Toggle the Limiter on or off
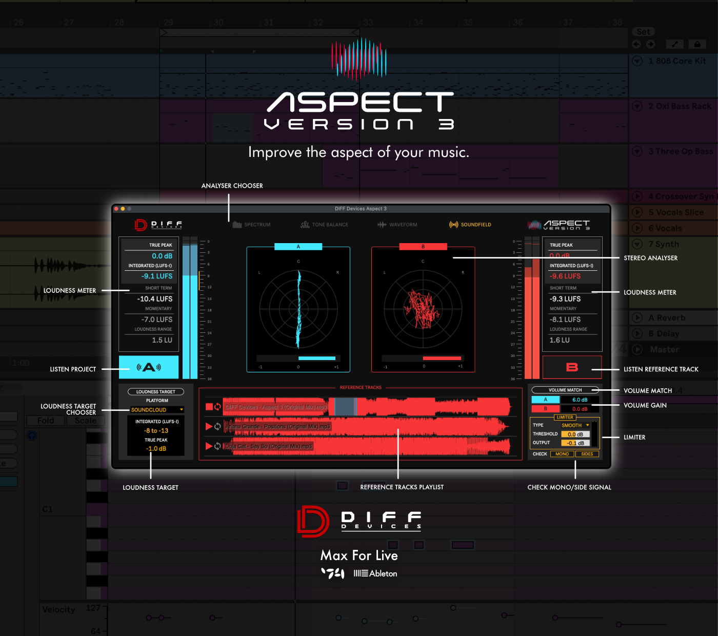718x636 pixels. [565, 418]
